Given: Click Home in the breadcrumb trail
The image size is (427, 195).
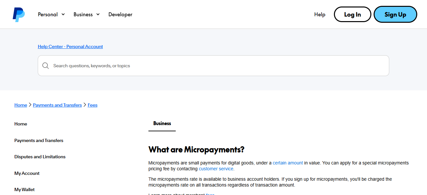Looking at the screenshot, I should tap(21, 105).
